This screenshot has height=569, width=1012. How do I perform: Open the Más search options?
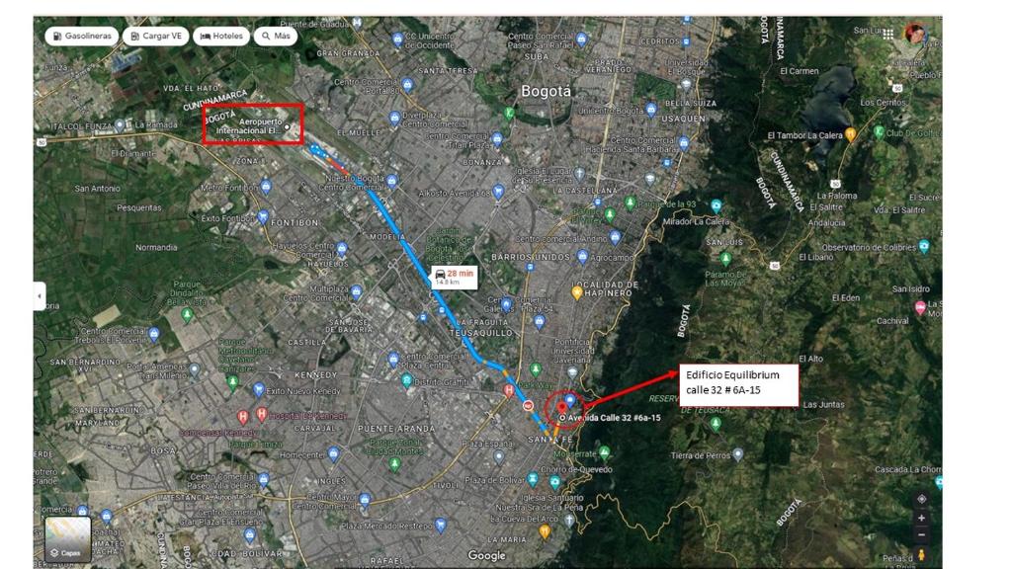pyautogui.click(x=276, y=37)
